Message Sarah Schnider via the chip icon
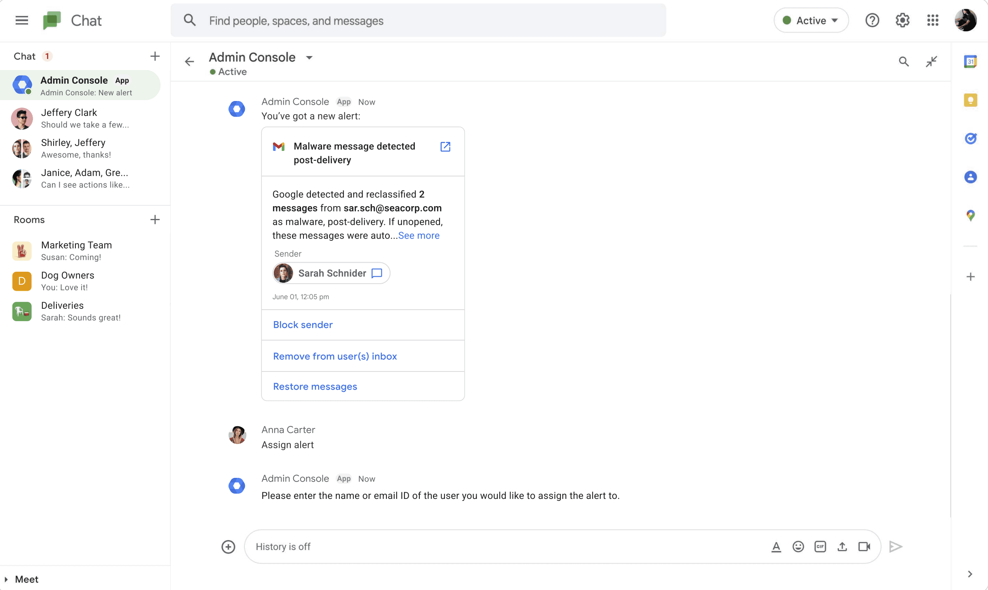 click(376, 273)
